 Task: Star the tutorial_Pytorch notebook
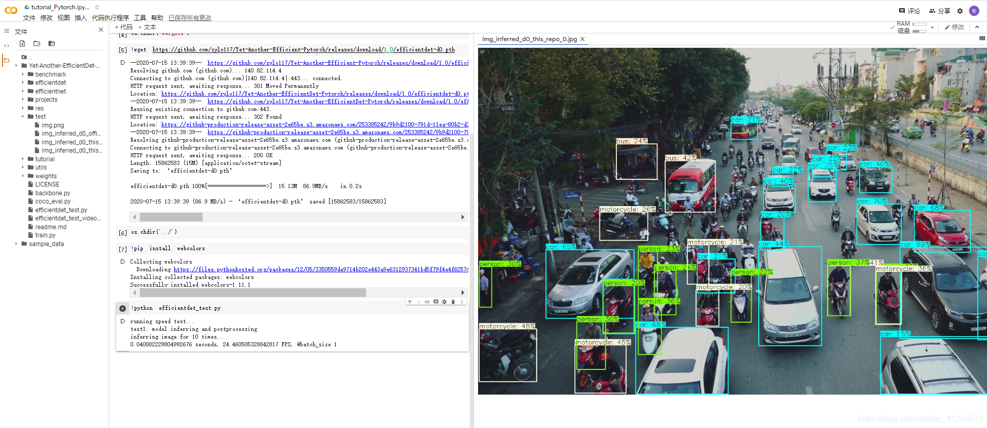tap(97, 7)
